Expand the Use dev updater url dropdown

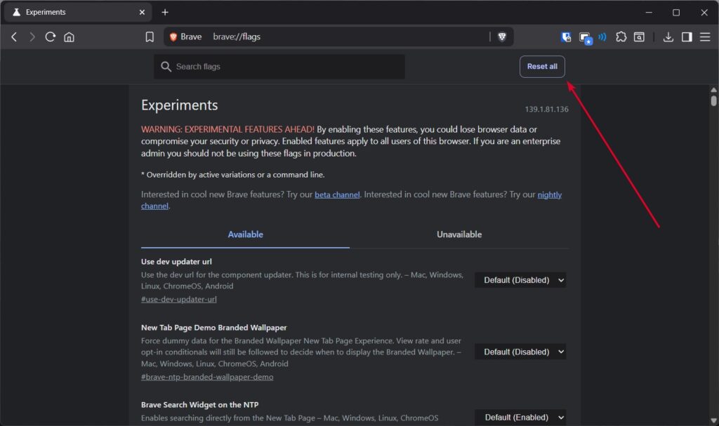[x=520, y=280]
